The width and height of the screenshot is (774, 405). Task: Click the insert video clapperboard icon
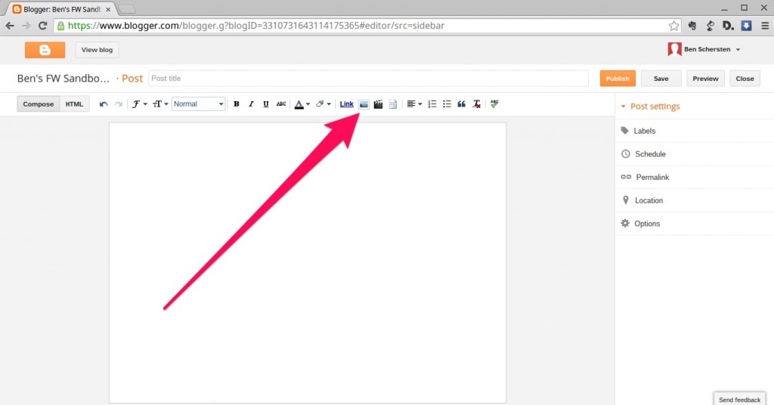click(378, 104)
